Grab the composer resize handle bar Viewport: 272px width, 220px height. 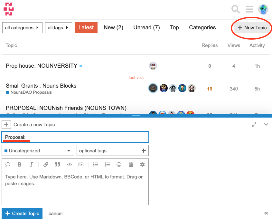tap(136, 116)
